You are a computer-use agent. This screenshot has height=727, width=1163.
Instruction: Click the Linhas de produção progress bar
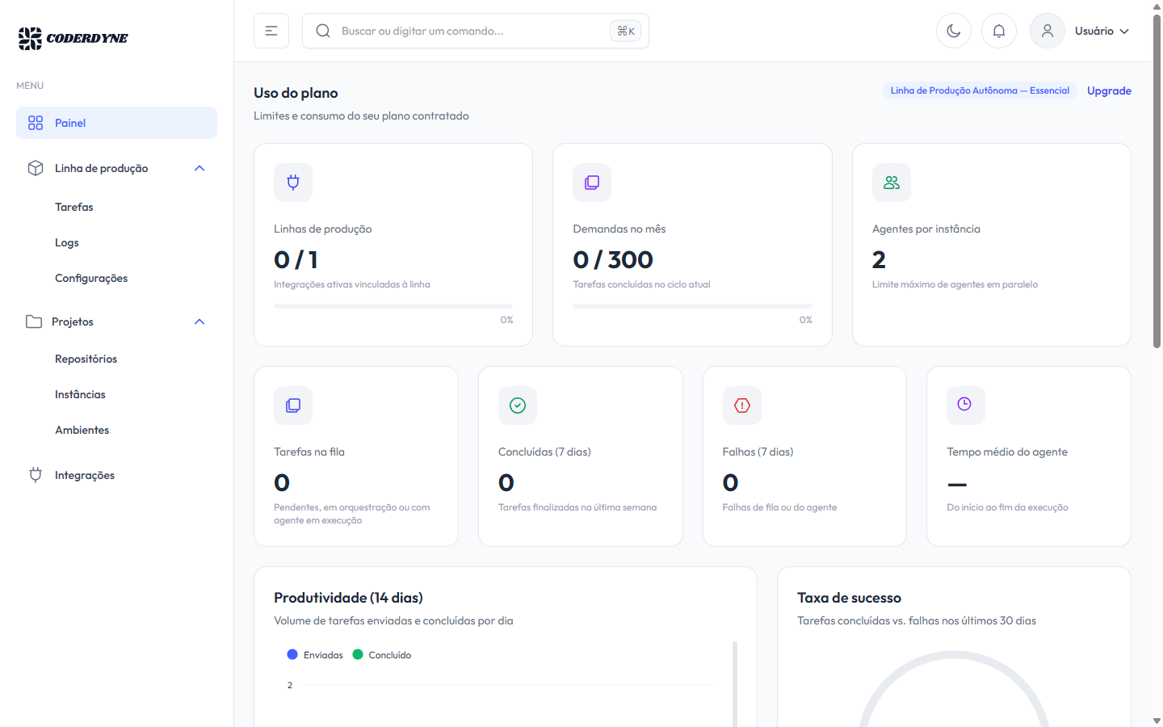(x=393, y=306)
